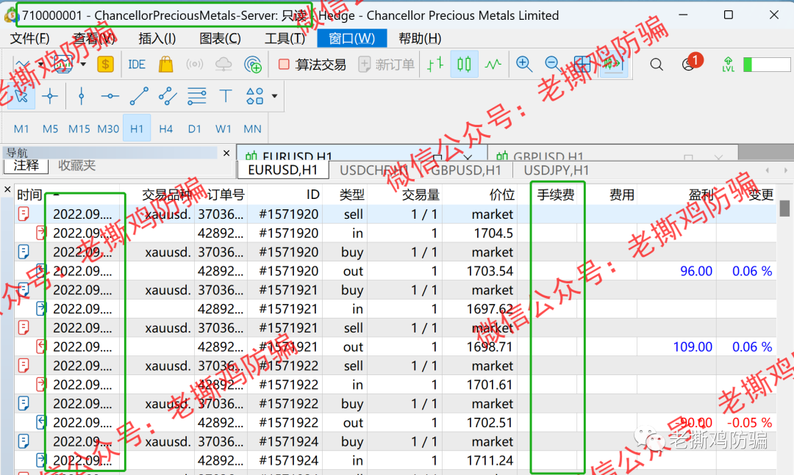Expand the profiles dropdown arrow in toolbar
Screen dimensions: 794x475
click(83, 65)
